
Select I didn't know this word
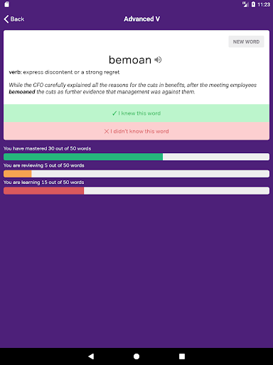(136, 131)
